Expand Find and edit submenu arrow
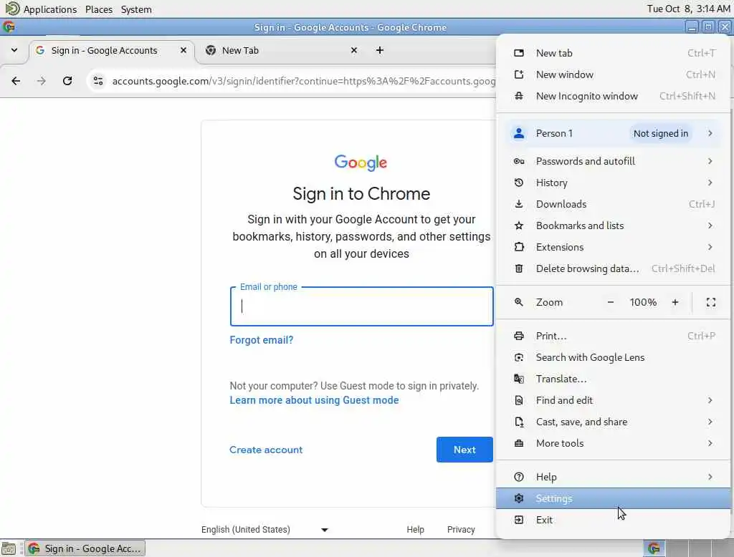Image resolution: width=734 pixels, height=557 pixels. (710, 400)
